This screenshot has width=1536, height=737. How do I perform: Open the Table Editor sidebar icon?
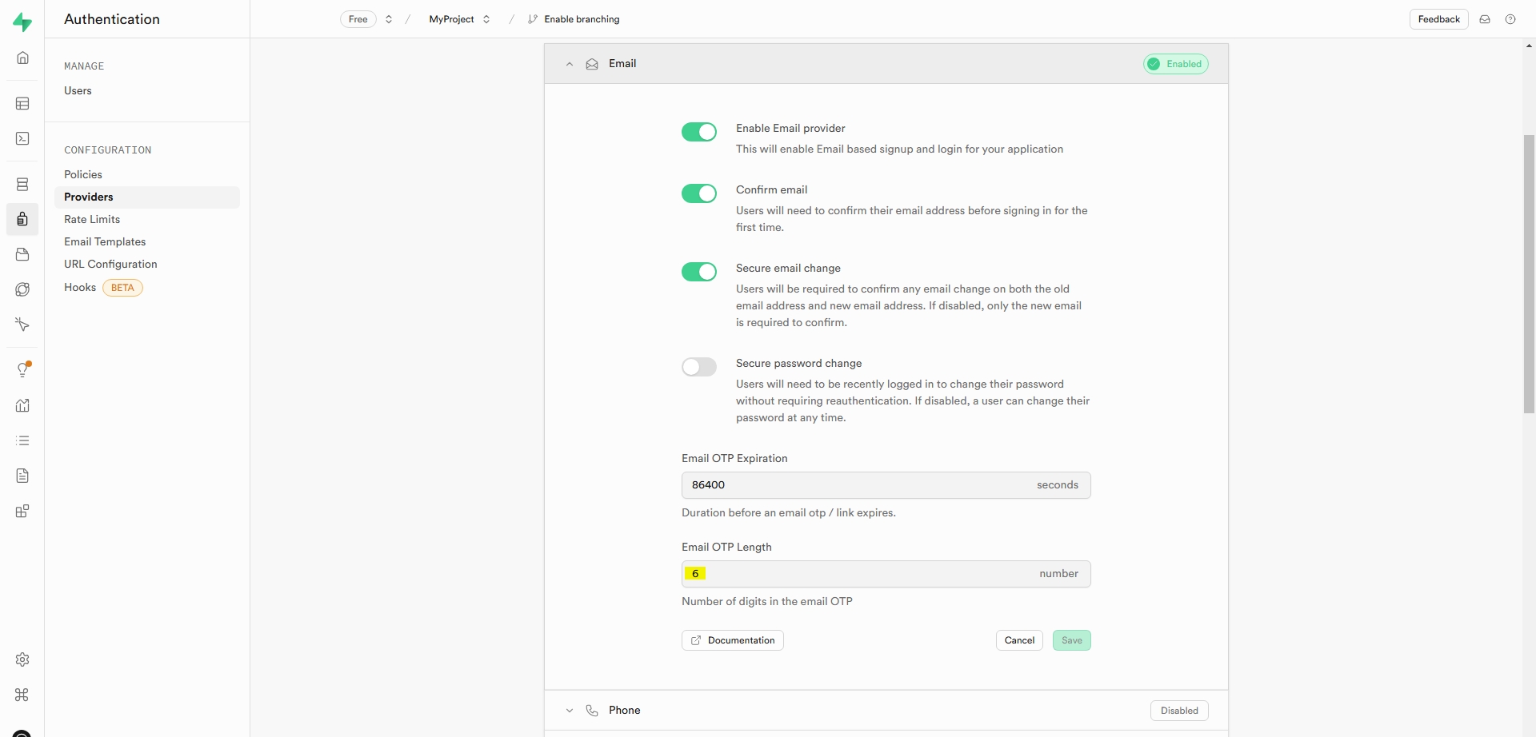(x=22, y=104)
